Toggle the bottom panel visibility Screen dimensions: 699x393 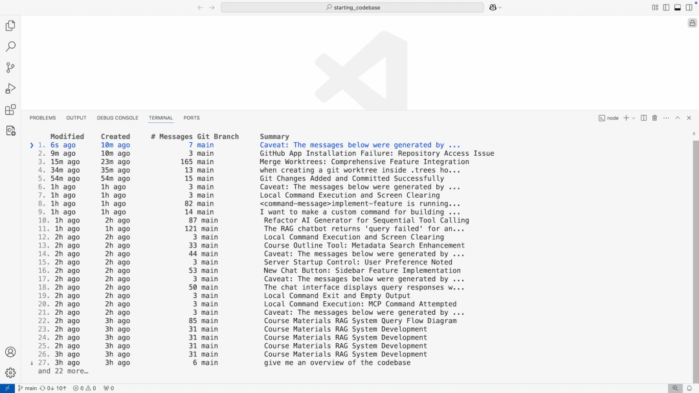[x=678, y=8]
